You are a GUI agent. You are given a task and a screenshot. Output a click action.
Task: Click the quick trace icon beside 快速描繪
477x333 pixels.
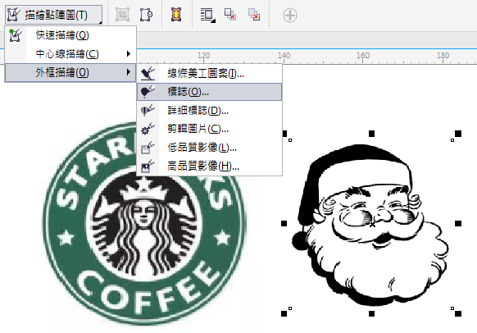coord(15,35)
